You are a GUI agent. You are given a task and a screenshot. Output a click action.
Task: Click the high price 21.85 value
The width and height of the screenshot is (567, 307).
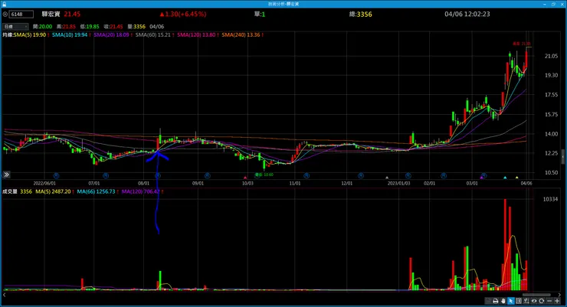(x=69, y=27)
